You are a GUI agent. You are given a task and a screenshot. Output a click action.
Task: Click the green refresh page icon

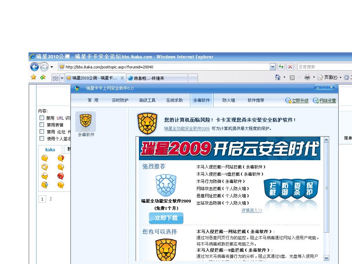coord(281,67)
